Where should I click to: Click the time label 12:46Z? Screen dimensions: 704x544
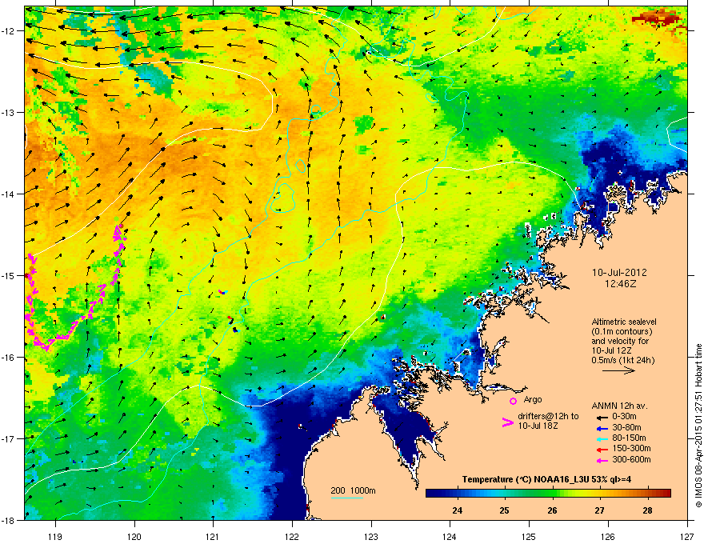click(x=620, y=284)
